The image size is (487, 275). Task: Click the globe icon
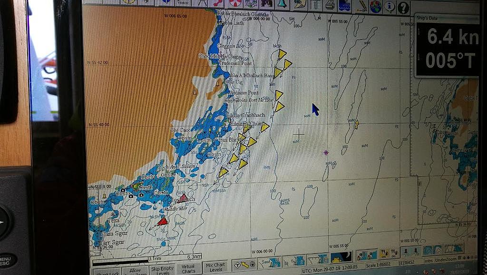(x=376, y=7)
